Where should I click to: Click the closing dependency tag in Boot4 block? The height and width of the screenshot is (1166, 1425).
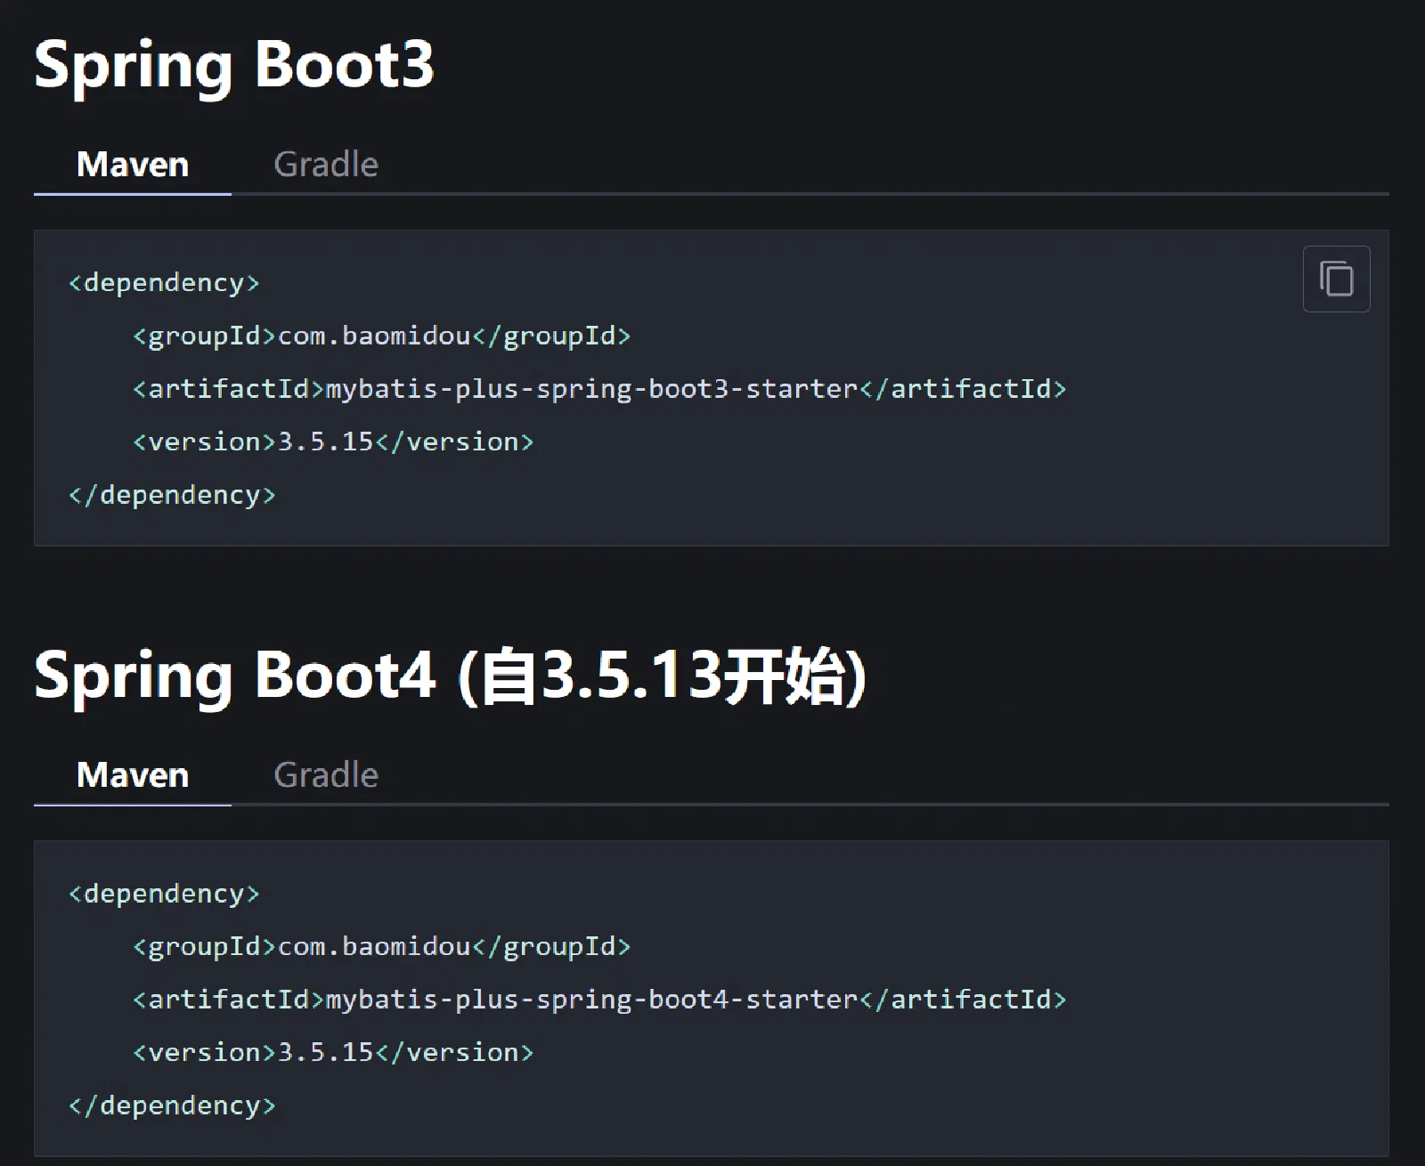(x=172, y=1105)
